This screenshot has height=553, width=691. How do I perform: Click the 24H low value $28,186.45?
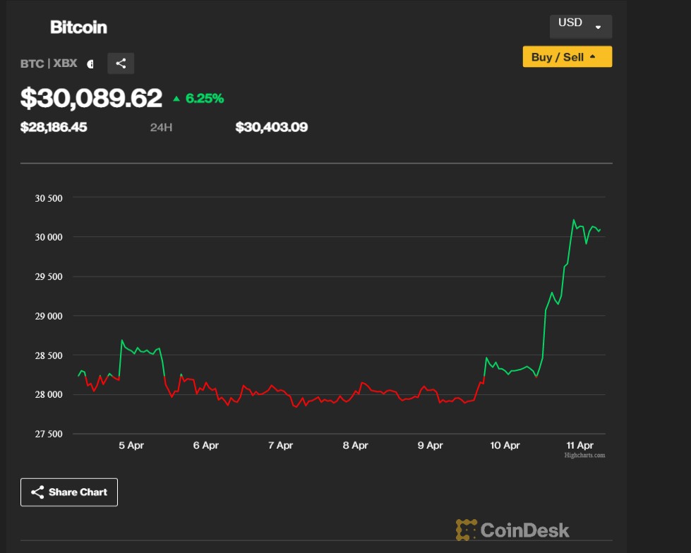point(54,128)
